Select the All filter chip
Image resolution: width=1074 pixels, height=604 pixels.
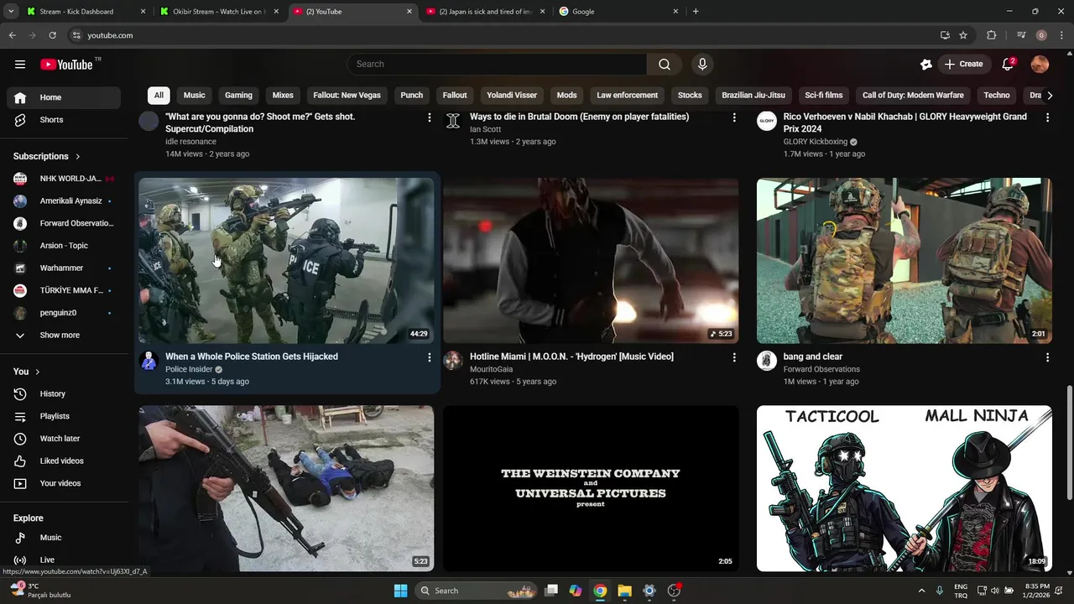pyautogui.click(x=159, y=95)
